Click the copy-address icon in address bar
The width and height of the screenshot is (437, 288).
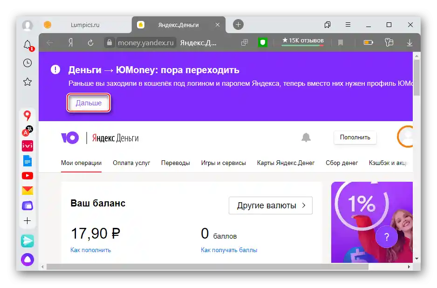(x=245, y=42)
